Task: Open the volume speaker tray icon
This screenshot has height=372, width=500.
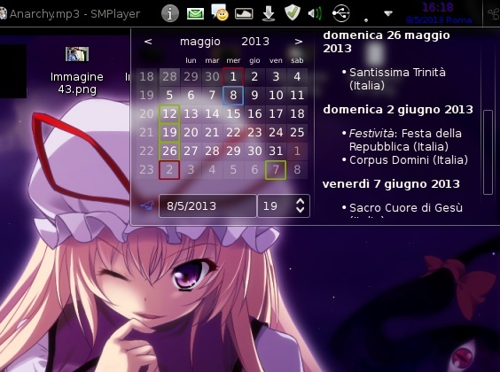Action: pos(315,13)
